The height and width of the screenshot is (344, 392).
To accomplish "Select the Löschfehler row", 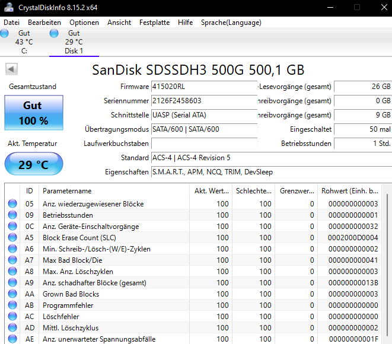I will click(x=193, y=316).
